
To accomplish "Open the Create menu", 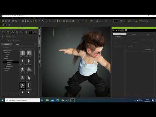I will coord(8,18).
